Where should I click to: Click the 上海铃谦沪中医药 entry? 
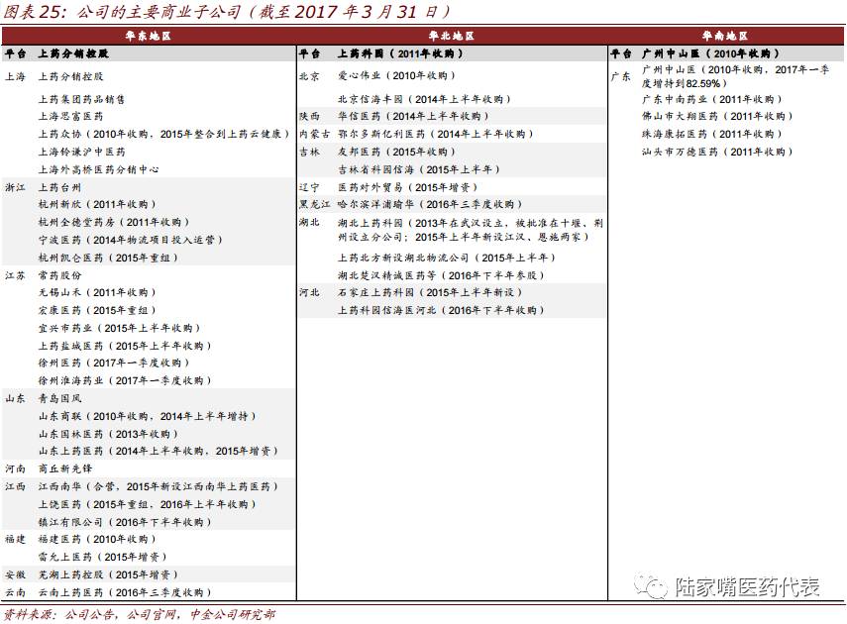coord(81,152)
